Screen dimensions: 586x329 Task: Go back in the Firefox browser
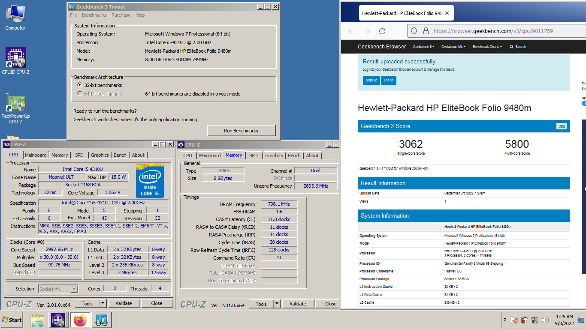[x=351, y=31]
